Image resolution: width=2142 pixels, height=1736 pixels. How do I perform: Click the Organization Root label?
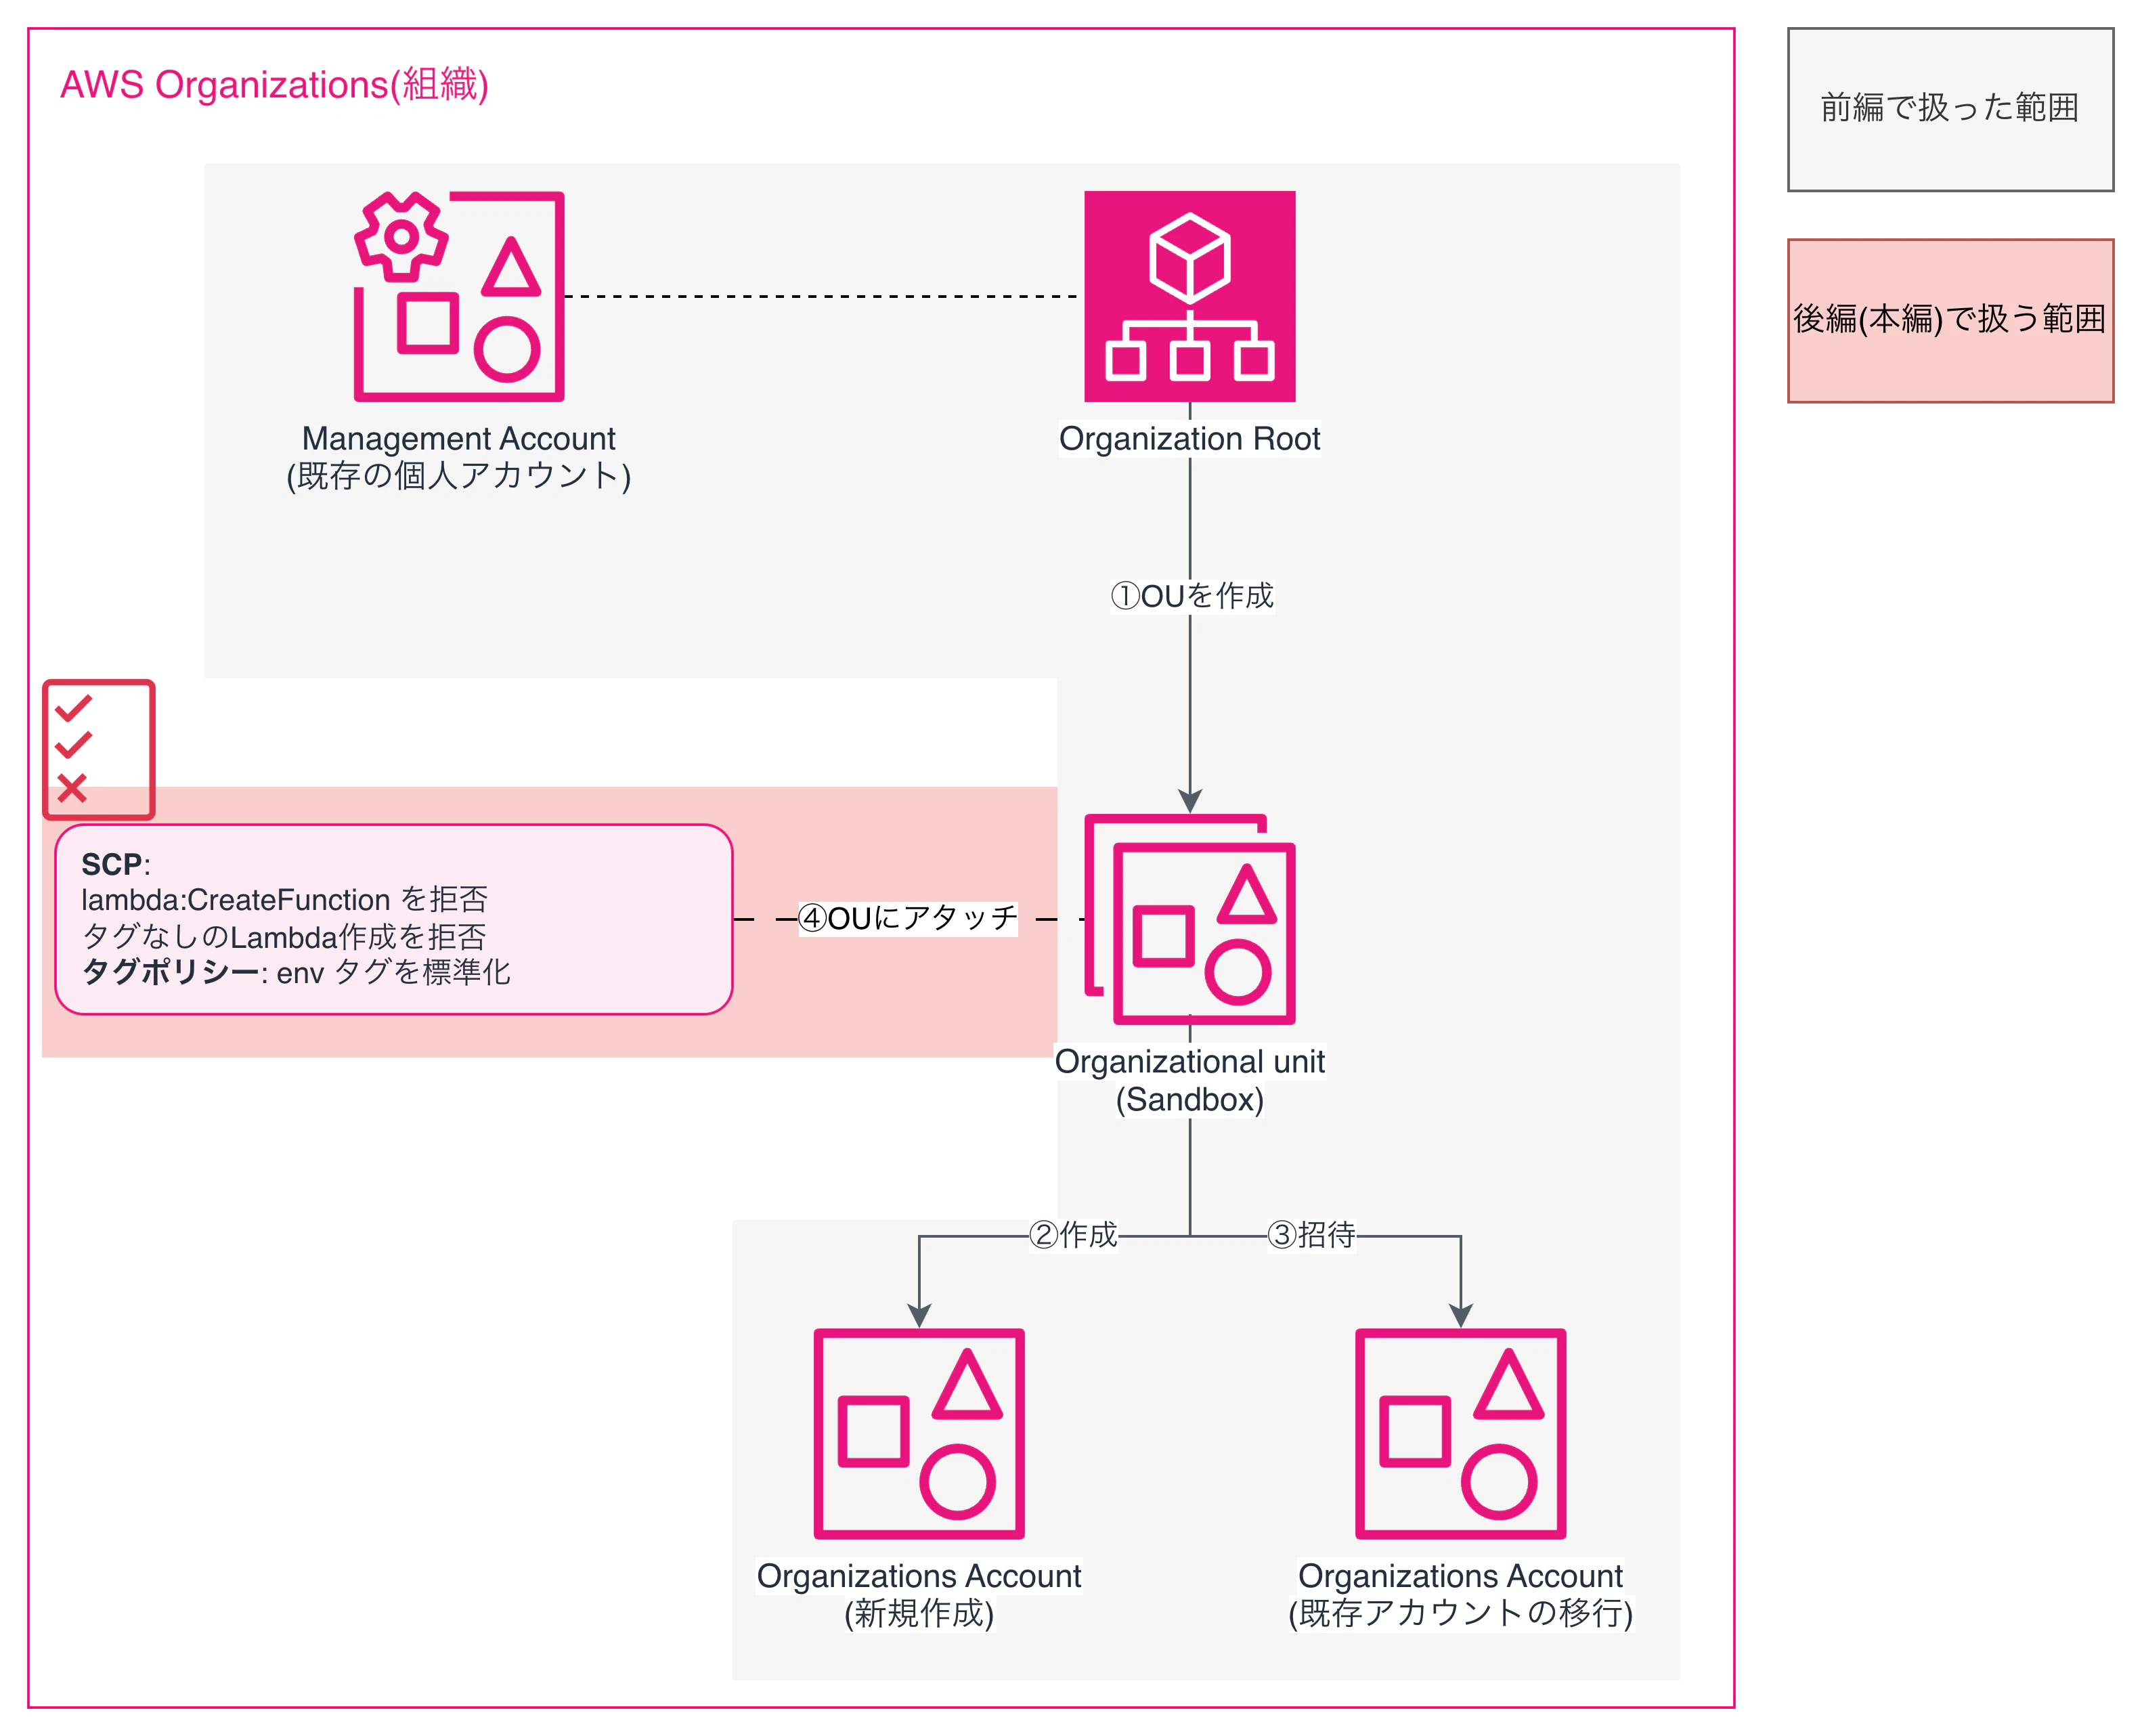1189,438
